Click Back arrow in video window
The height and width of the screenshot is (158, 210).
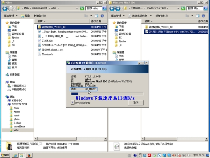[x=5, y=8]
